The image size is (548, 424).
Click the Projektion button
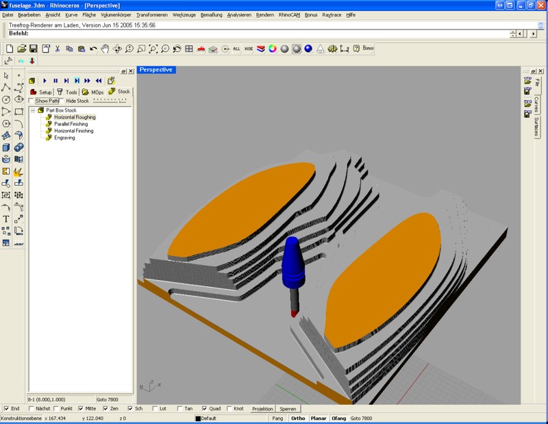(262, 409)
